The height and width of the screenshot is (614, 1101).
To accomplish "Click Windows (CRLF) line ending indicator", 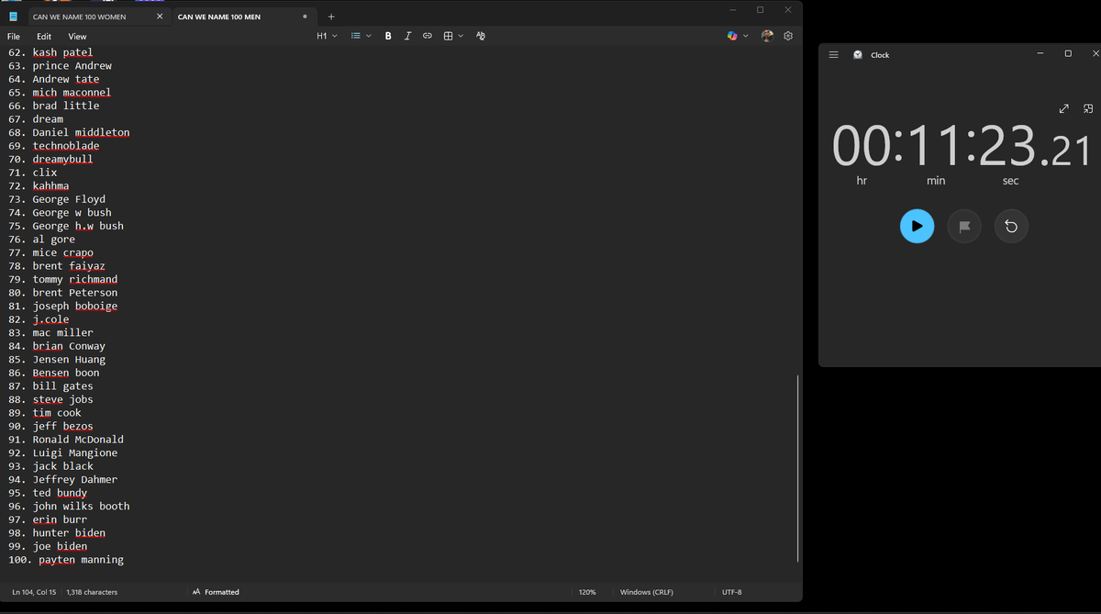I will point(647,592).
